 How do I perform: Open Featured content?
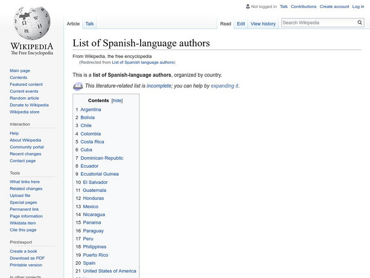(x=26, y=84)
